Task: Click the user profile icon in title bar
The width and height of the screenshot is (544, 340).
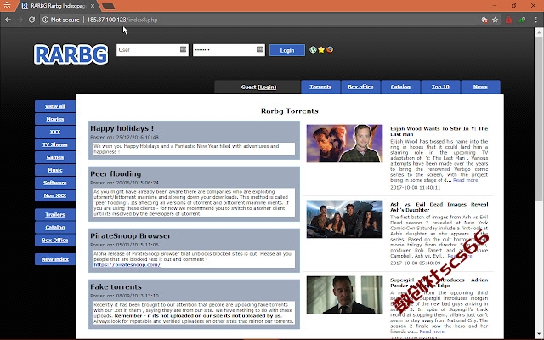Action: coord(7,6)
